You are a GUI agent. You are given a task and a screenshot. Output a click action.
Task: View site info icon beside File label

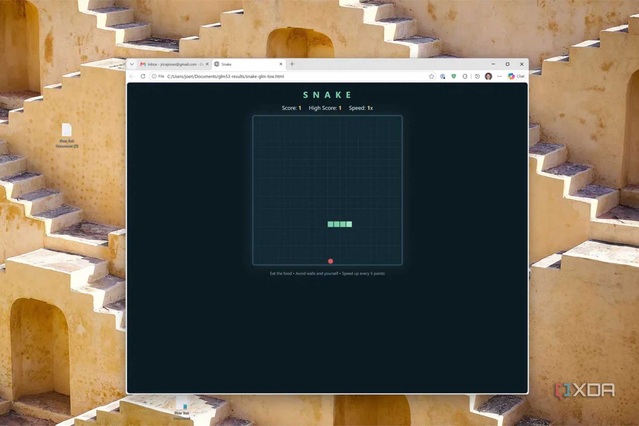click(x=154, y=76)
